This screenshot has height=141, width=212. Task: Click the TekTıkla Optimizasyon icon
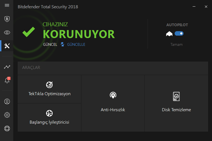[x=49, y=85]
